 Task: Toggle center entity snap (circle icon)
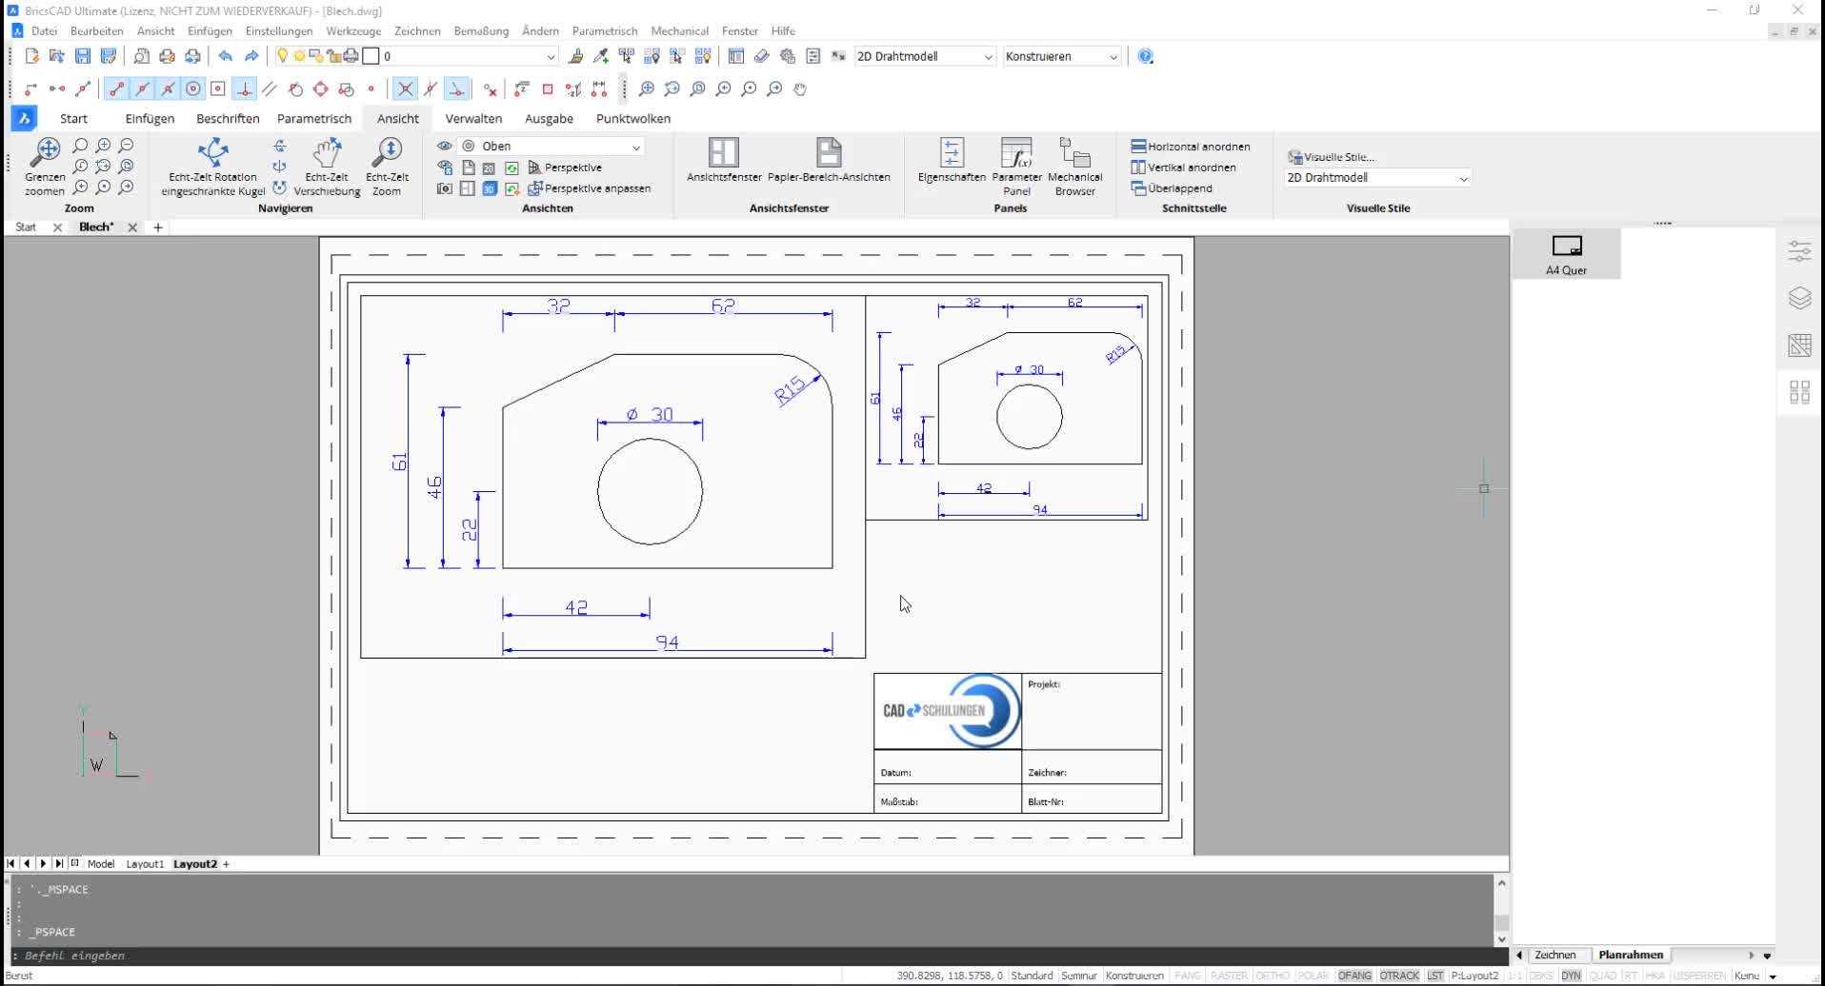coord(193,89)
